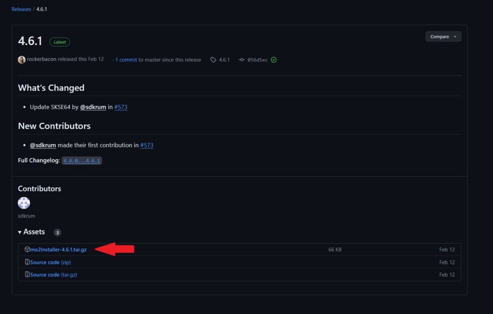Click the zip file icon for Source code (zip)
493x314 pixels.
27,262
